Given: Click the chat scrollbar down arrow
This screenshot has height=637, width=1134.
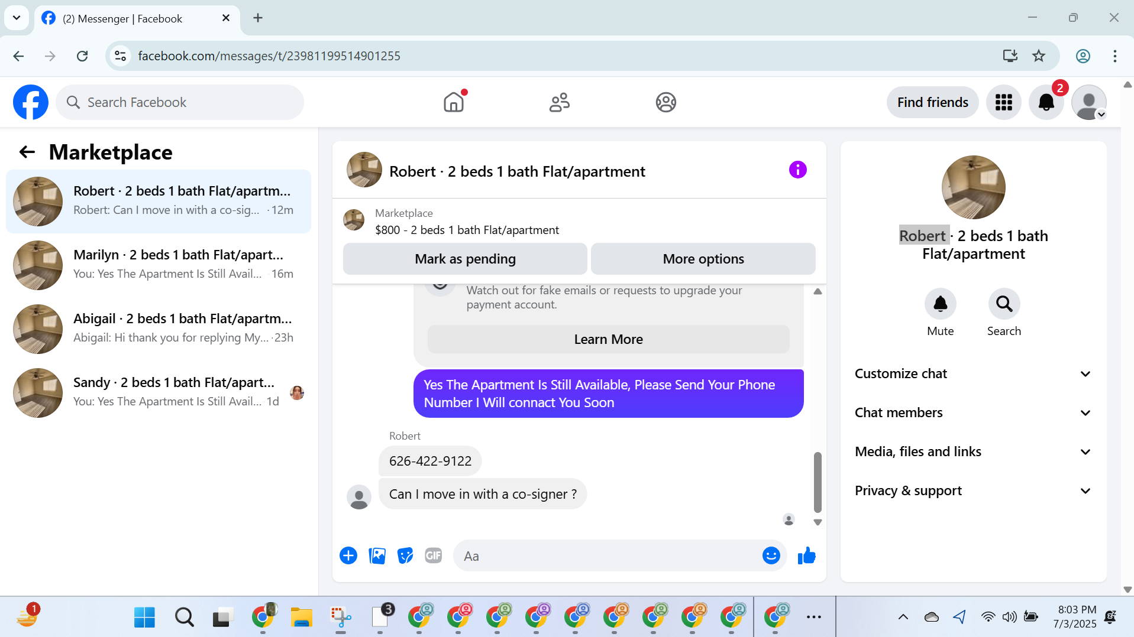Looking at the screenshot, I should pyautogui.click(x=818, y=522).
